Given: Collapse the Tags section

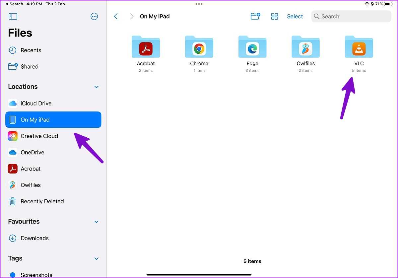Looking at the screenshot, I should (x=97, y=258).
